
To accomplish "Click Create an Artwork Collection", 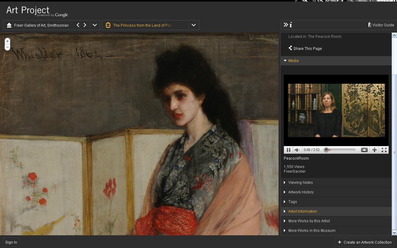I will [365, 242].
